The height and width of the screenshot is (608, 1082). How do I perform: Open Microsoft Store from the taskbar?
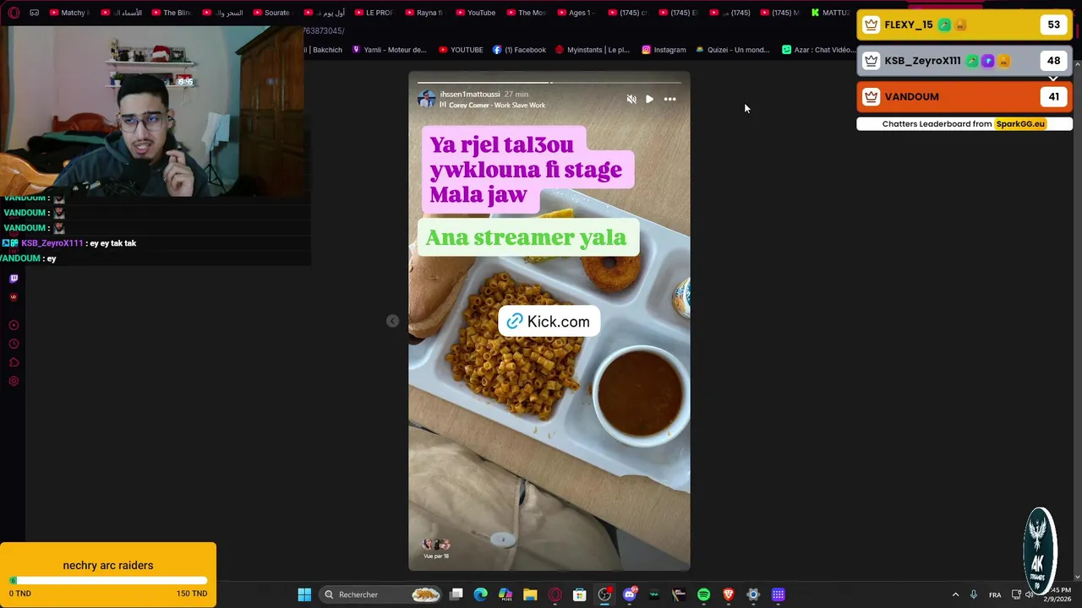click(580, 594)
